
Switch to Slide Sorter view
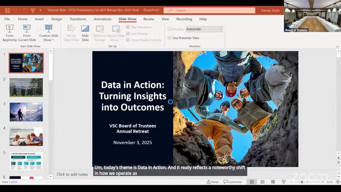click(262, 182)
